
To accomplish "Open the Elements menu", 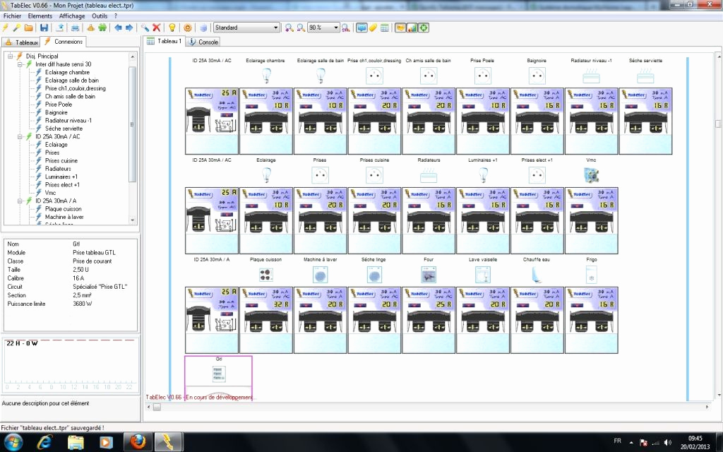I will coord(40,16).
